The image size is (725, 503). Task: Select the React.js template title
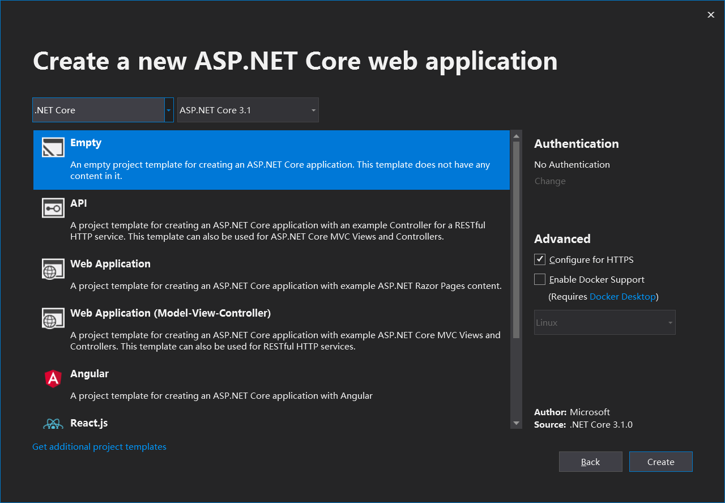89,423
